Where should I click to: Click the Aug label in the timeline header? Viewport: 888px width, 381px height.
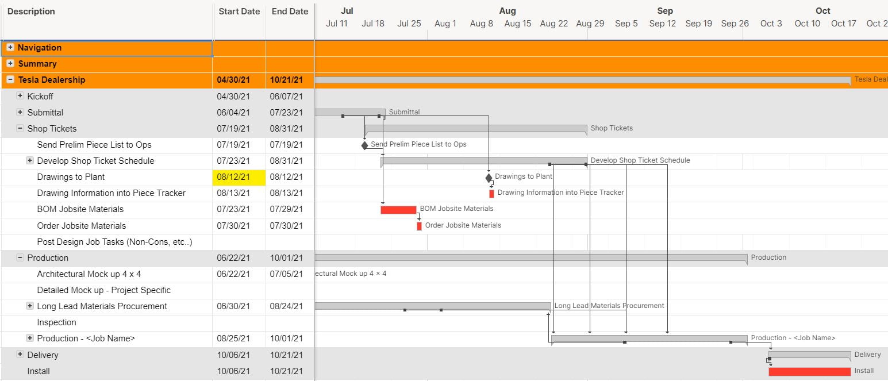tap(508, 10)
